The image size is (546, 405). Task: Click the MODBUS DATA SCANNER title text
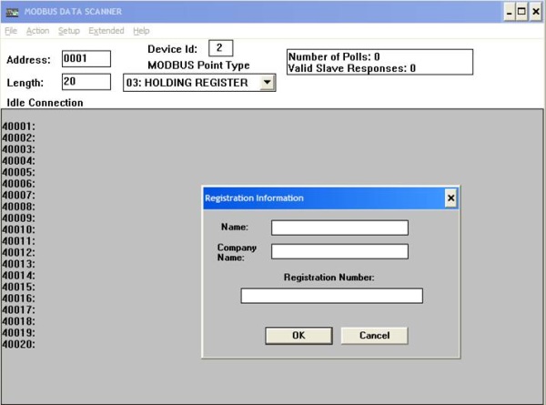tap(73, 12)
